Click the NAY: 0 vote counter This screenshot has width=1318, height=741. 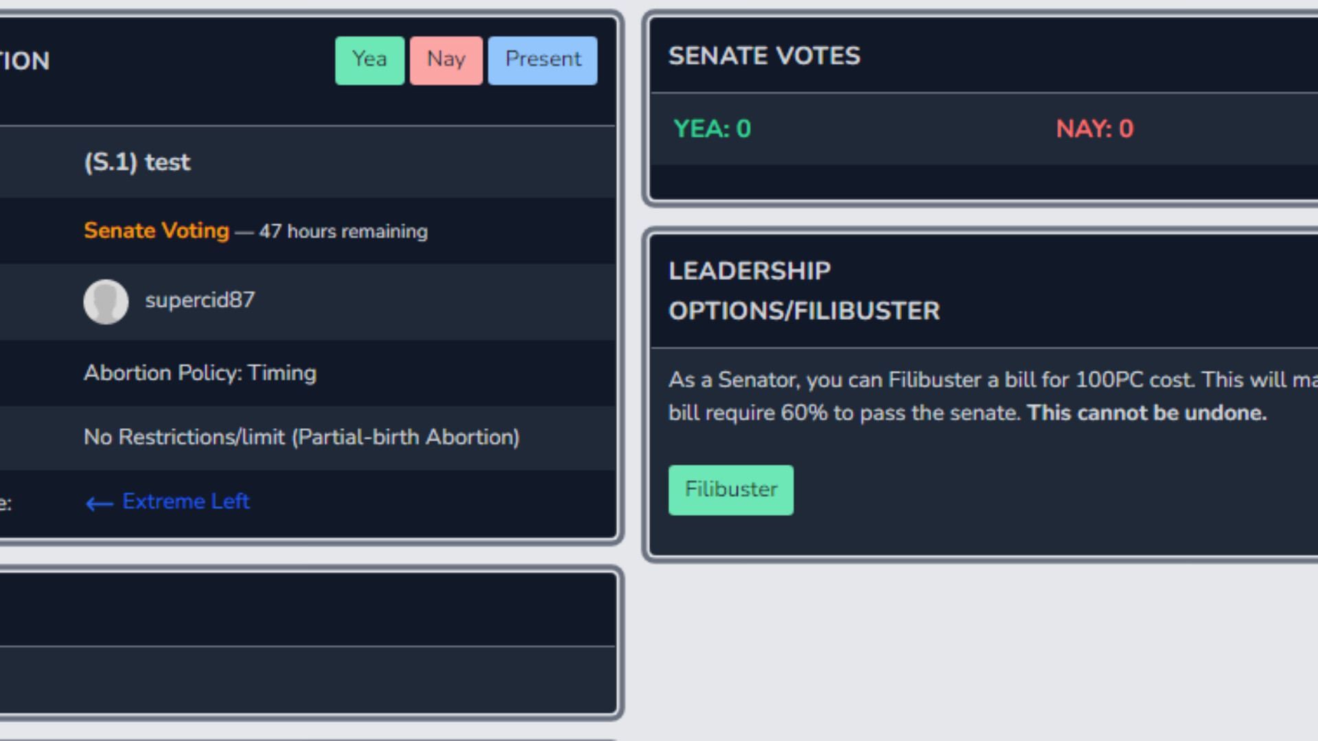pyautogui.click(x=1094, y=128)
